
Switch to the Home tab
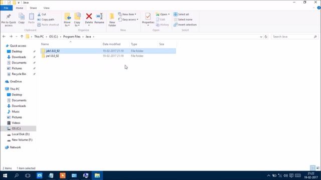point(20,8)
